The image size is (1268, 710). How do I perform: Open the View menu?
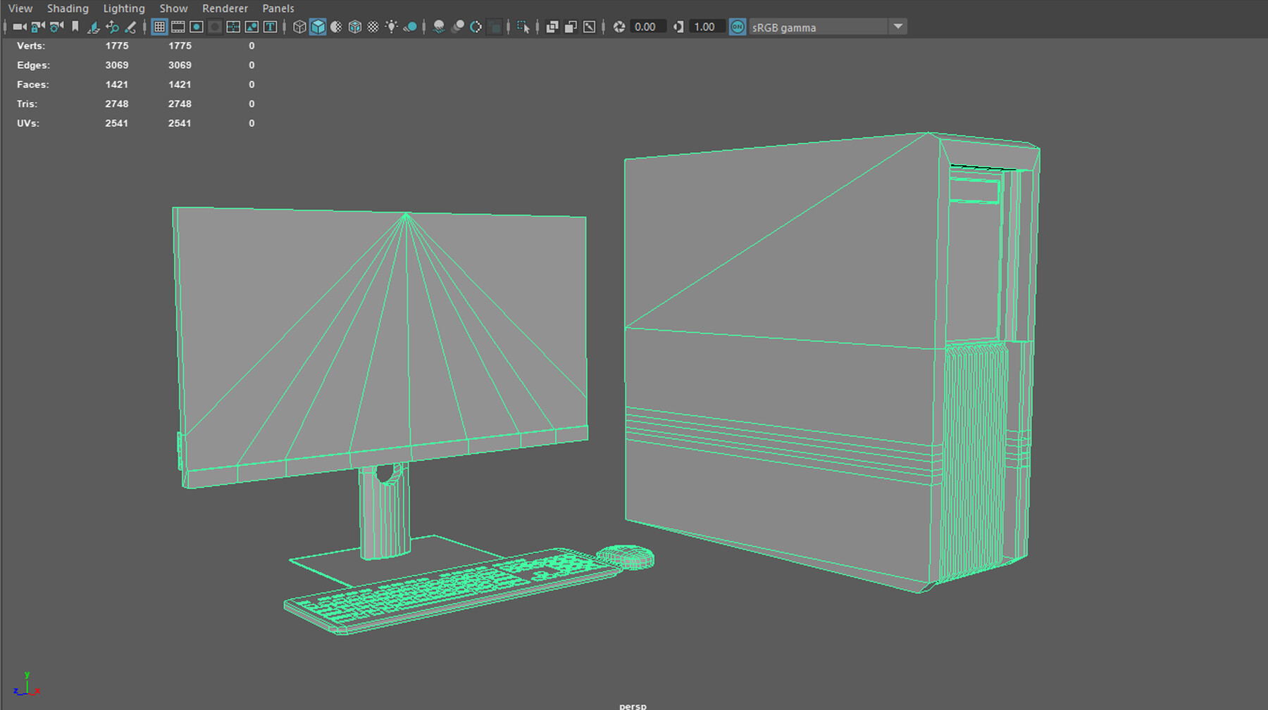(20, 8)
